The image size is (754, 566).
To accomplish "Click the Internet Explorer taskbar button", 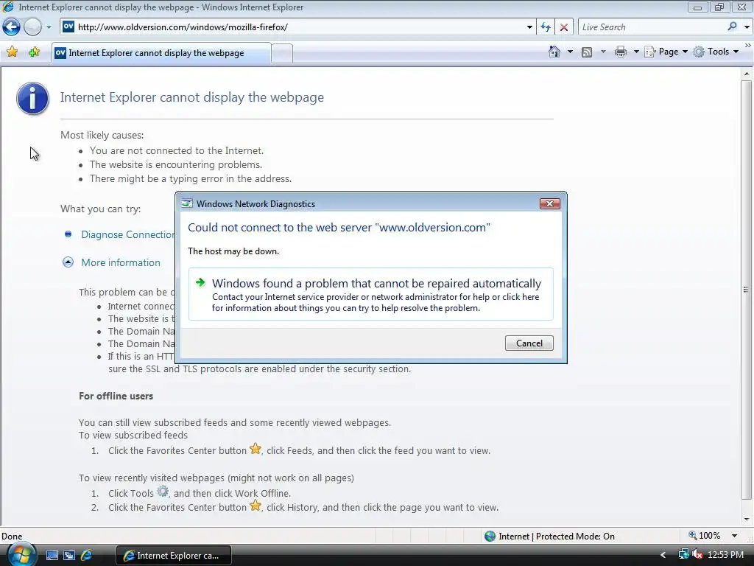I will click(174, 556).
